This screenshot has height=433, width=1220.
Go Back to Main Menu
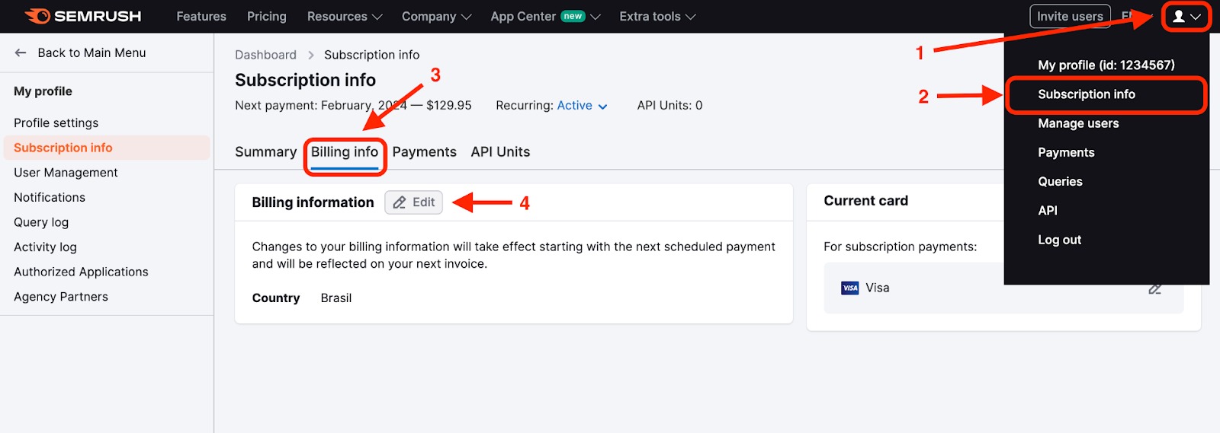(91, 53)
